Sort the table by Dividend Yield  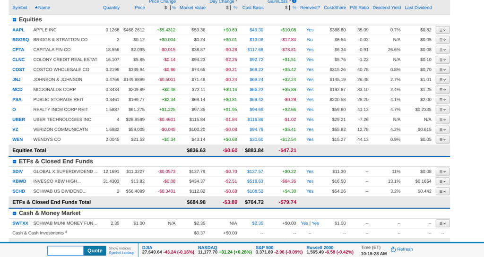[386, 8]
